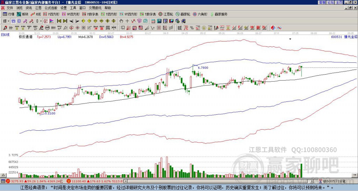358x191 pixels.
Task: Click index value 11100.40 in status bar
Action: coord(79,181)
